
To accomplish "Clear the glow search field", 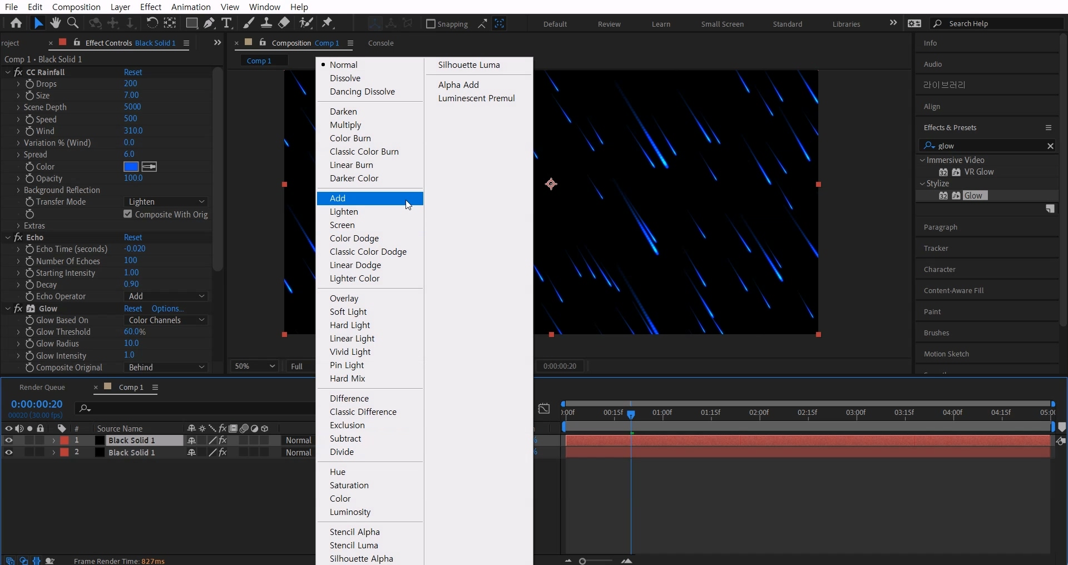I will tap(1050, 146).
